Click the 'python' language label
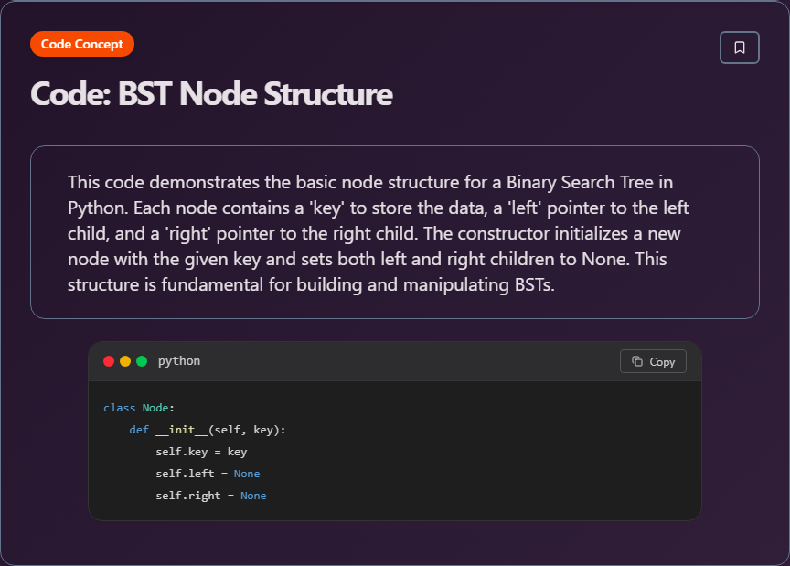This screenshot has height=566, width=790. [x=179, y=361]
